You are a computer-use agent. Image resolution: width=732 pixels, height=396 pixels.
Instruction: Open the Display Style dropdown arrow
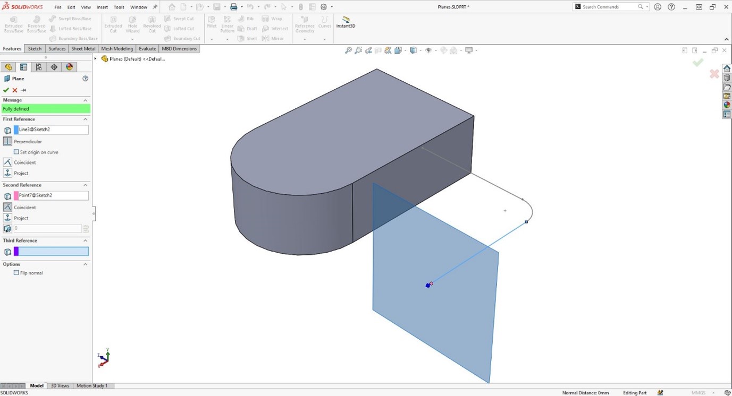pos(421,50)
